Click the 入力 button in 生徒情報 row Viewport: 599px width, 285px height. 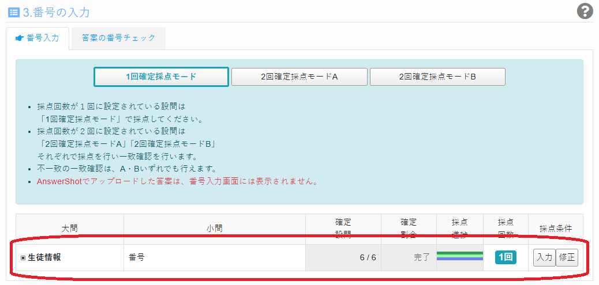[x=544, y=257]
